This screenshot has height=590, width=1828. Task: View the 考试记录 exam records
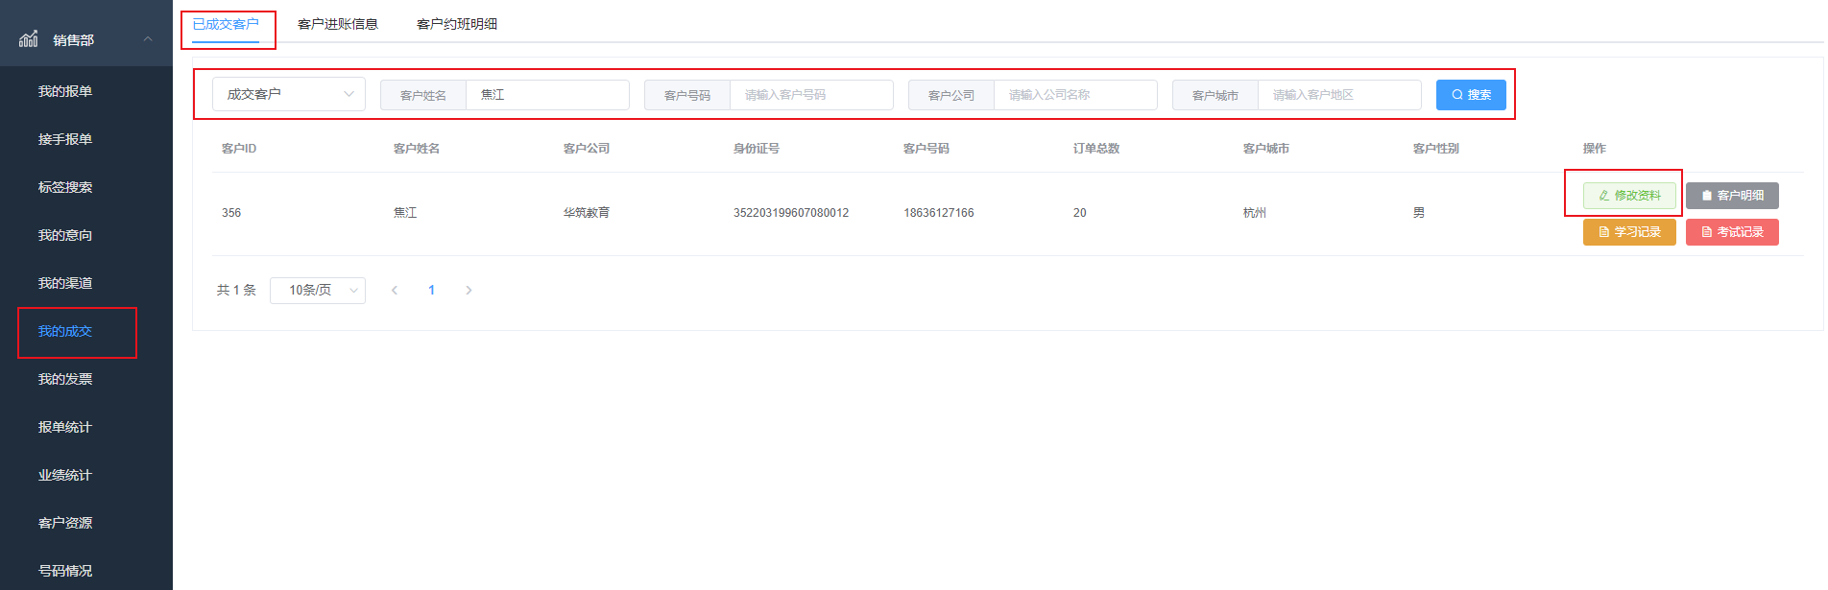[x=1731, y=232]
